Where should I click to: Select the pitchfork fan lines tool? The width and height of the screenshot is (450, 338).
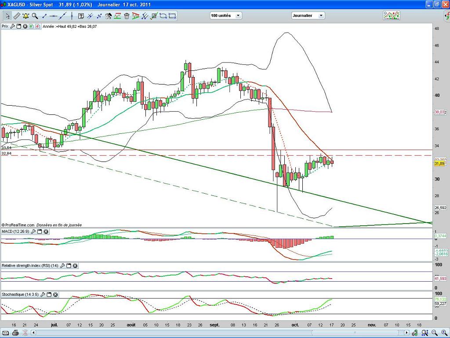[145, 16]
